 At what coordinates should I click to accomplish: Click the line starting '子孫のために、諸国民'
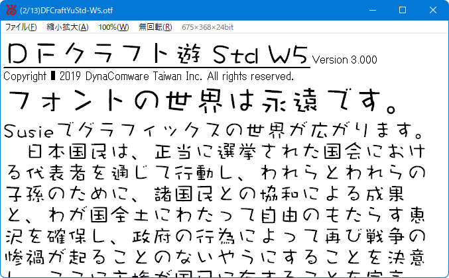(x=205, y=194)
